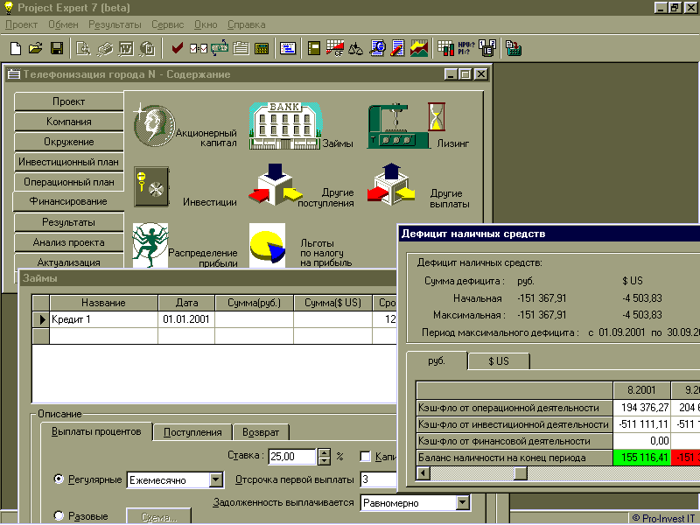
Task: Click the side Результаты section button
Action: click(69, 222)
